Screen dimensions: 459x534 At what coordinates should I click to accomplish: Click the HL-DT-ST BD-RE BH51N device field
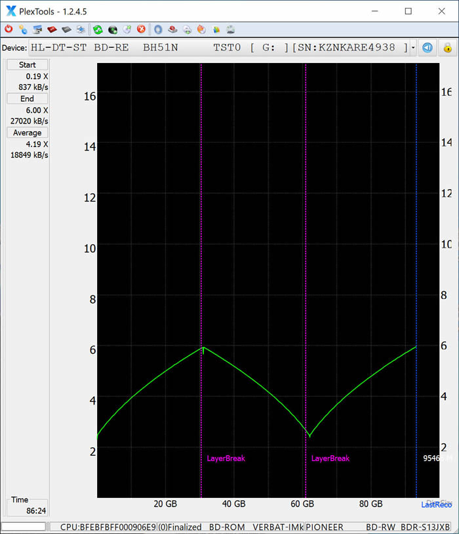(220, 48)
